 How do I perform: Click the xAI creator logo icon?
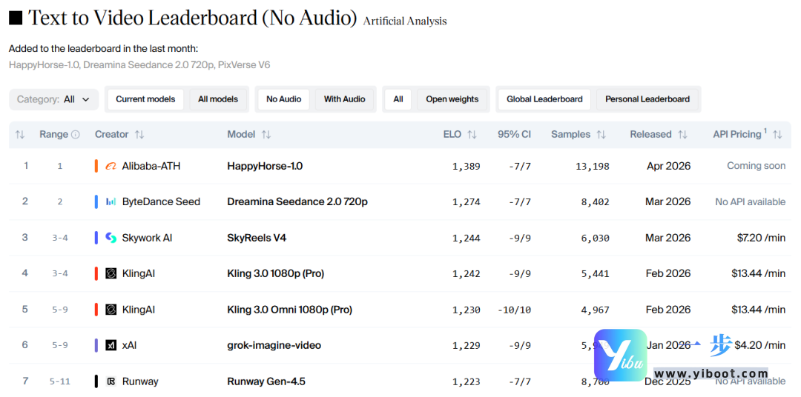tap(111, 345)
